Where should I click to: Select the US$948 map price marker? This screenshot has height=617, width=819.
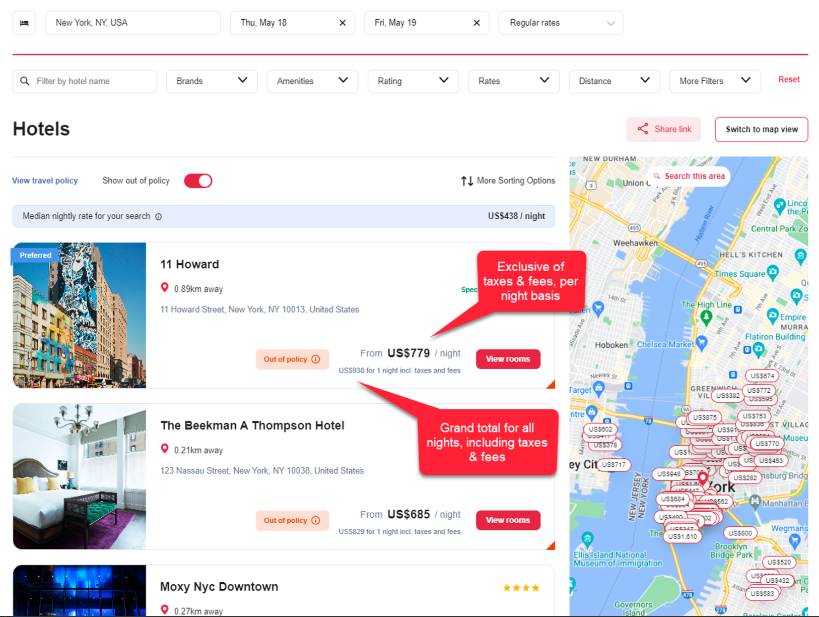[x=668, y=474]
